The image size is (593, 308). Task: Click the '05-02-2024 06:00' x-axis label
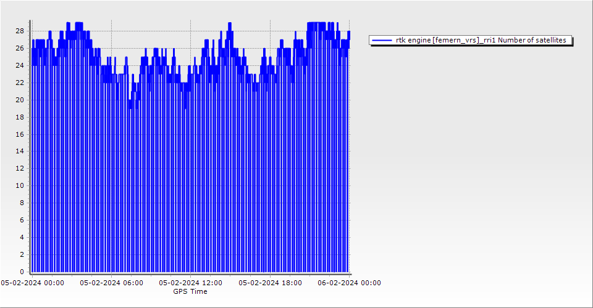pos(111,283)
